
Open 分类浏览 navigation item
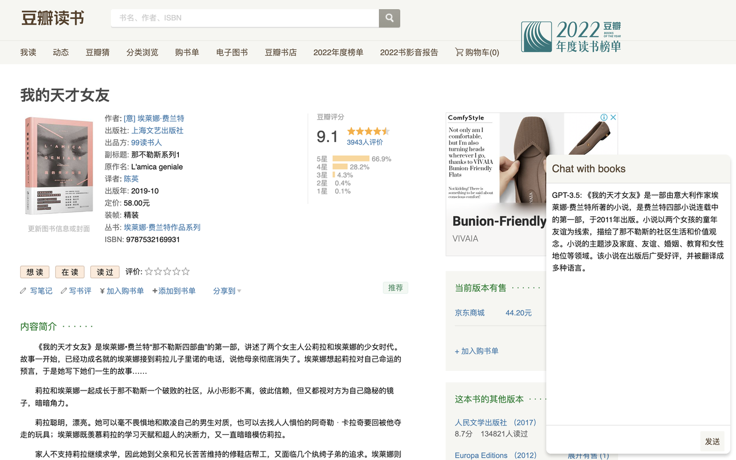(x=143, y=52)
